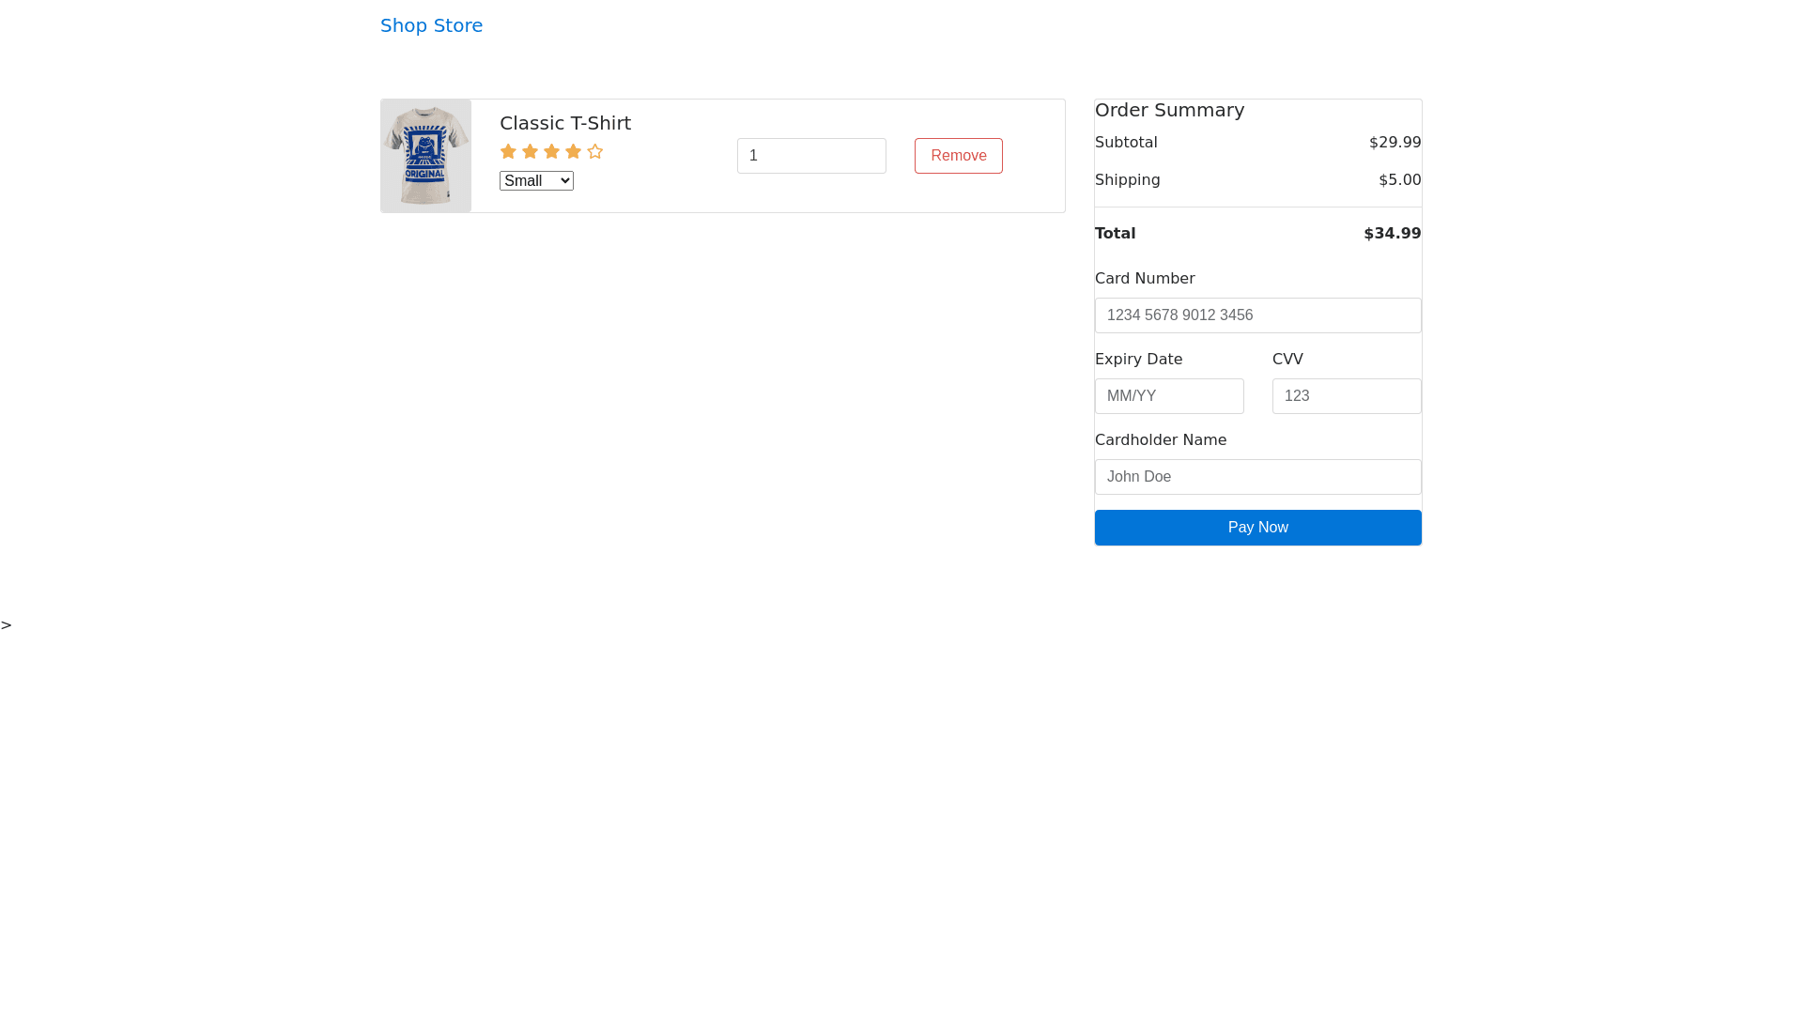The width and height of the screenshot is (1803, 1014).
Task: Click the $34.99 total amount
Action: [x=1392, y=234]
